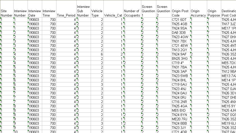Click the Vehicle_Cat header cell
The width and height of the screenshot is (236, 133).
click(x=113, y=9)
